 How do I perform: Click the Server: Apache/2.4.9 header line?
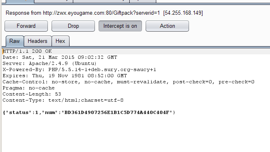coord(49,63)
